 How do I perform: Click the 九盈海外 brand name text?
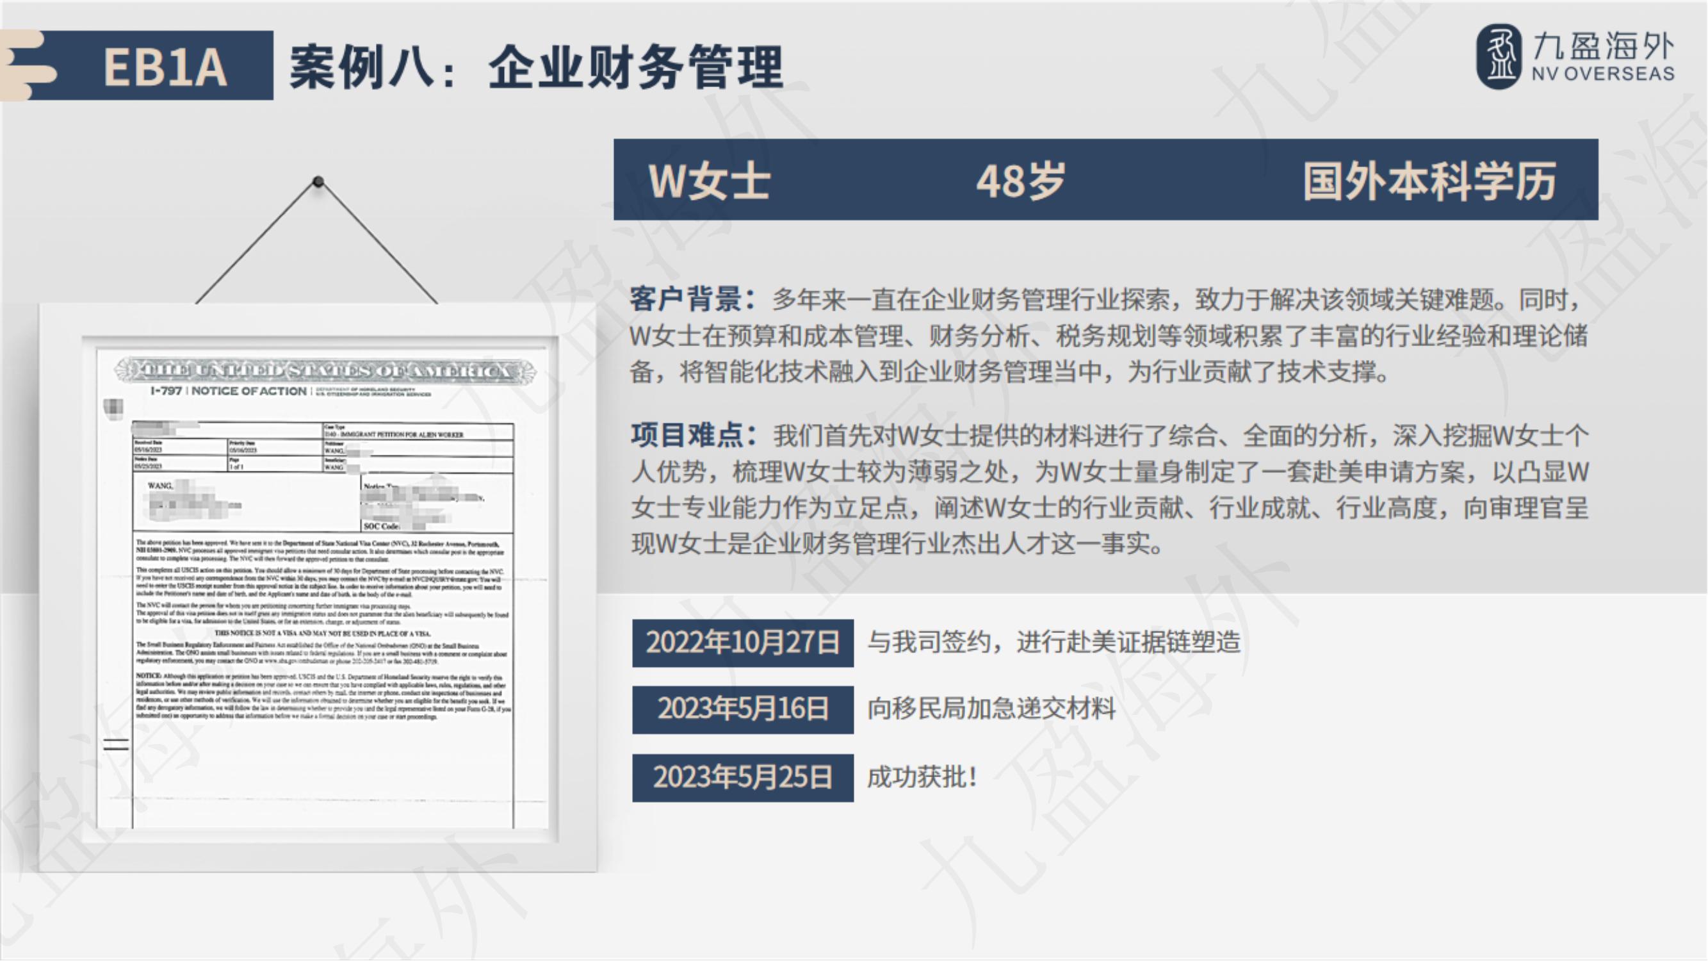point(1604,45)
